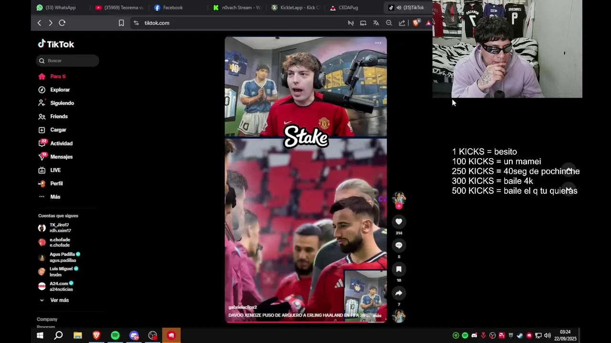The image size is (611, 343).
Task: Open A24.com account
Action: click(56, 286)
